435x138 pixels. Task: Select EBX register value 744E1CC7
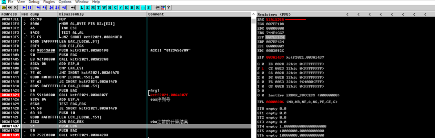pos(275,33)
